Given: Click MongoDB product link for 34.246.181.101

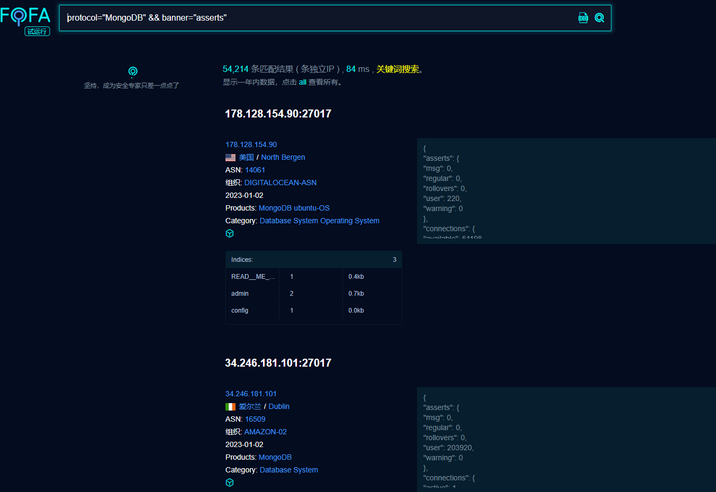Looking at the screenshot, I should click(x=275, y=457).
